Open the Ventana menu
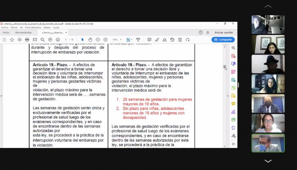 (47, 27)
